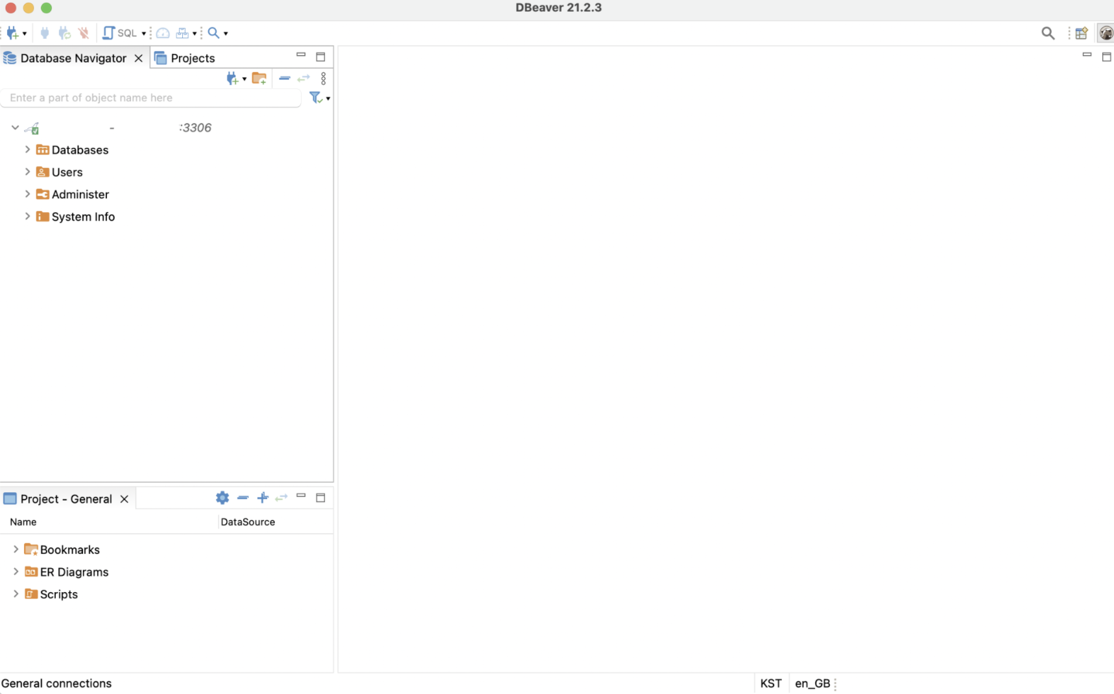Open the SQL editor toolbar button
This screenshot has height=694, width=1114.
point(120,33)
